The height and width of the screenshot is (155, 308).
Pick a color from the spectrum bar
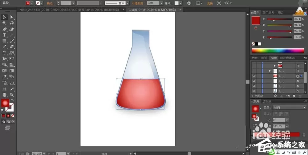coord(278,51)
